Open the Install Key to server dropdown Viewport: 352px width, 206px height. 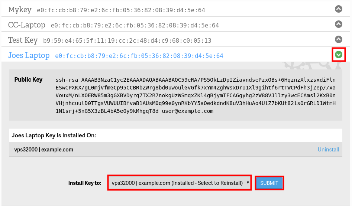tap(180, 183)
